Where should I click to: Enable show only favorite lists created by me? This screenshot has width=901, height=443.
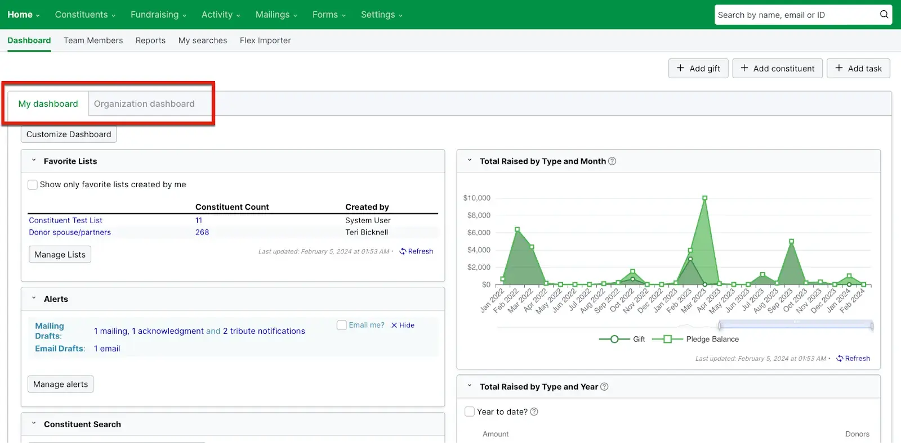tap(33, 185)
